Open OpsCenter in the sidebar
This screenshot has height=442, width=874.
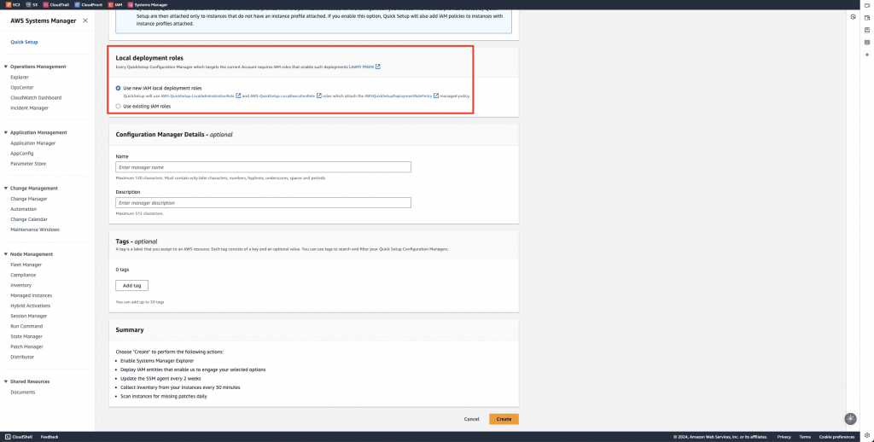click(21, 88)
